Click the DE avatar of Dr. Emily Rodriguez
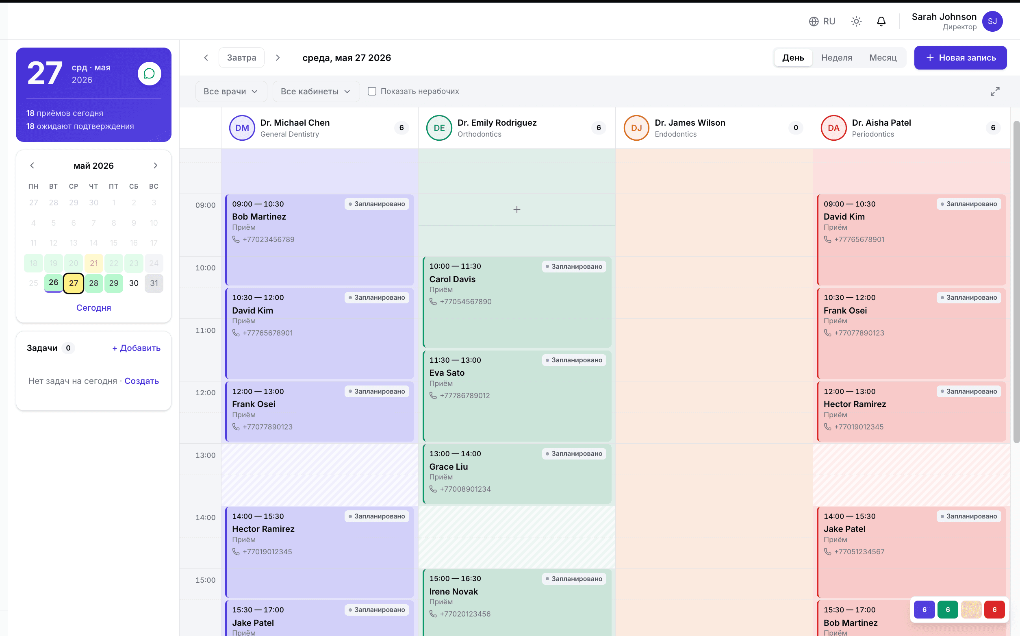 coord(439,128)
